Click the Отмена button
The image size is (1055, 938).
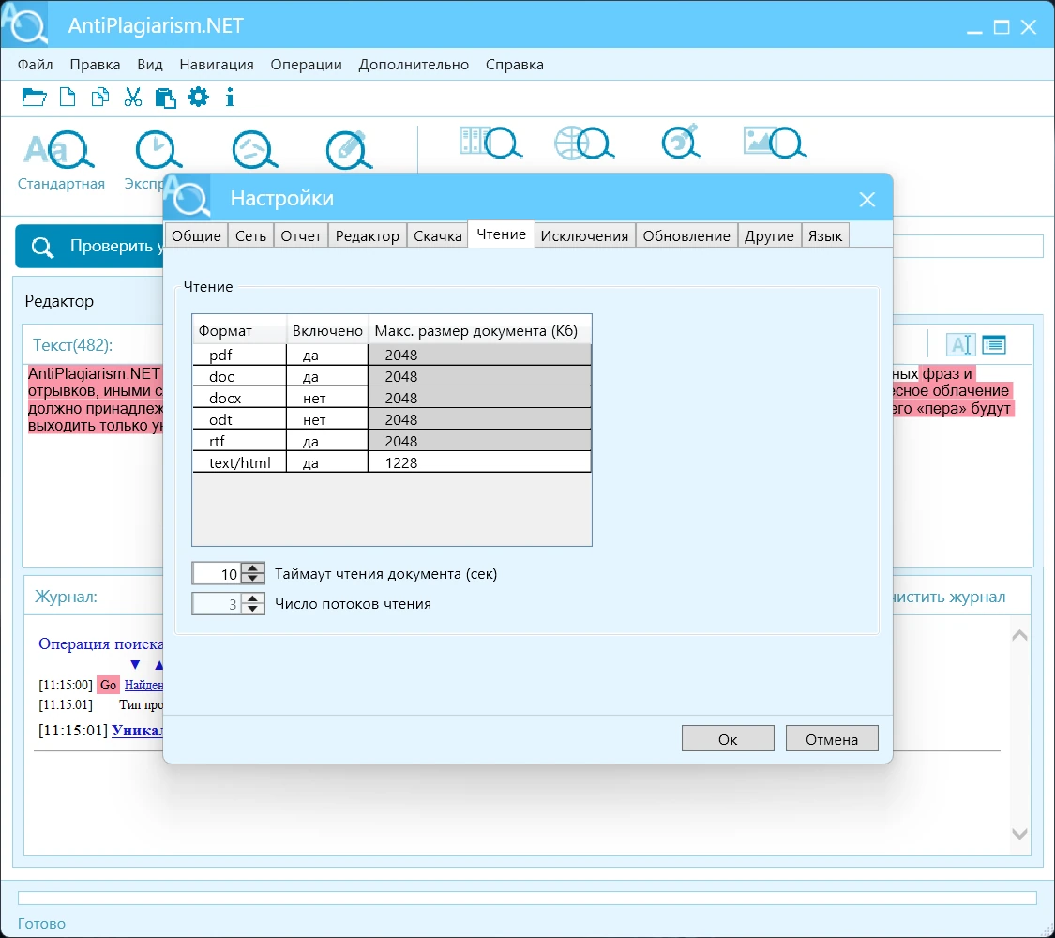[832, 739]
